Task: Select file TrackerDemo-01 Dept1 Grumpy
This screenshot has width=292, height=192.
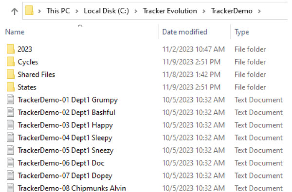Action: coord(68,100)
